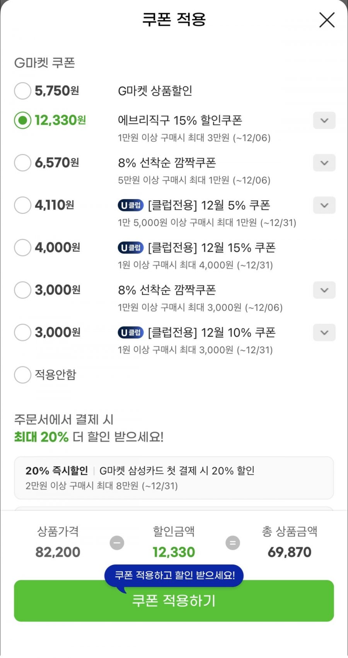Image resolution: width=348 pixels, height=658 pixels.
Task: Expand 클럽전용 12월 10% 쿠폰 details chevron
Action: 324,332
